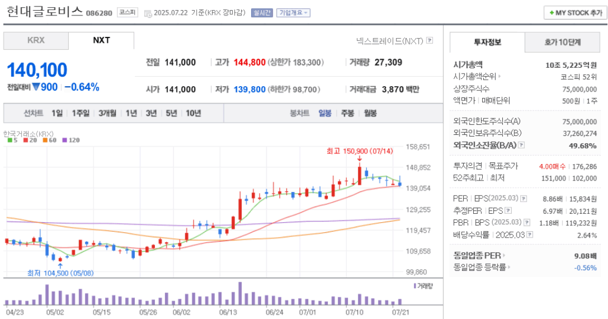Select 일봉 candle chart
608x319 pixels.
pyautogui.click(x=325, y=113)
